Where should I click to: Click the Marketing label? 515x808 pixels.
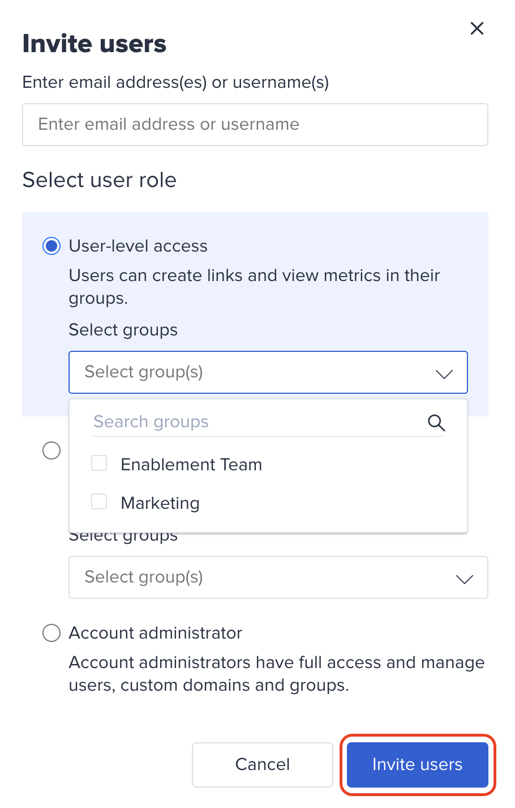tap(160, 503)
